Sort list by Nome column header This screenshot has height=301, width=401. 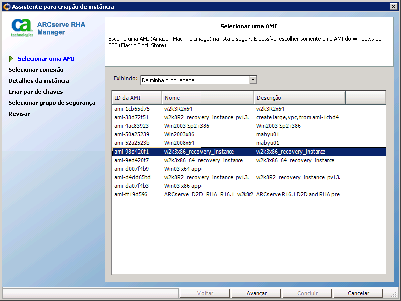point(208,98)
